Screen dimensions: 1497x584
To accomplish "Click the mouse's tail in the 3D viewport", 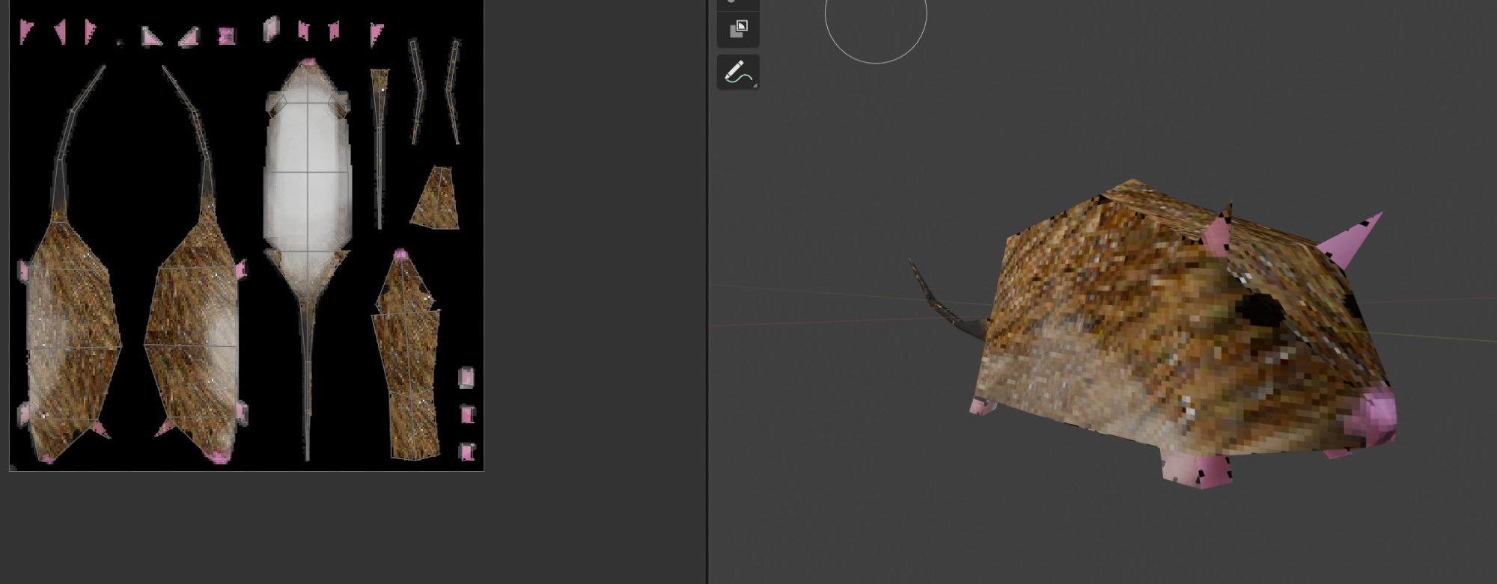I will click(x=936, y=299).
